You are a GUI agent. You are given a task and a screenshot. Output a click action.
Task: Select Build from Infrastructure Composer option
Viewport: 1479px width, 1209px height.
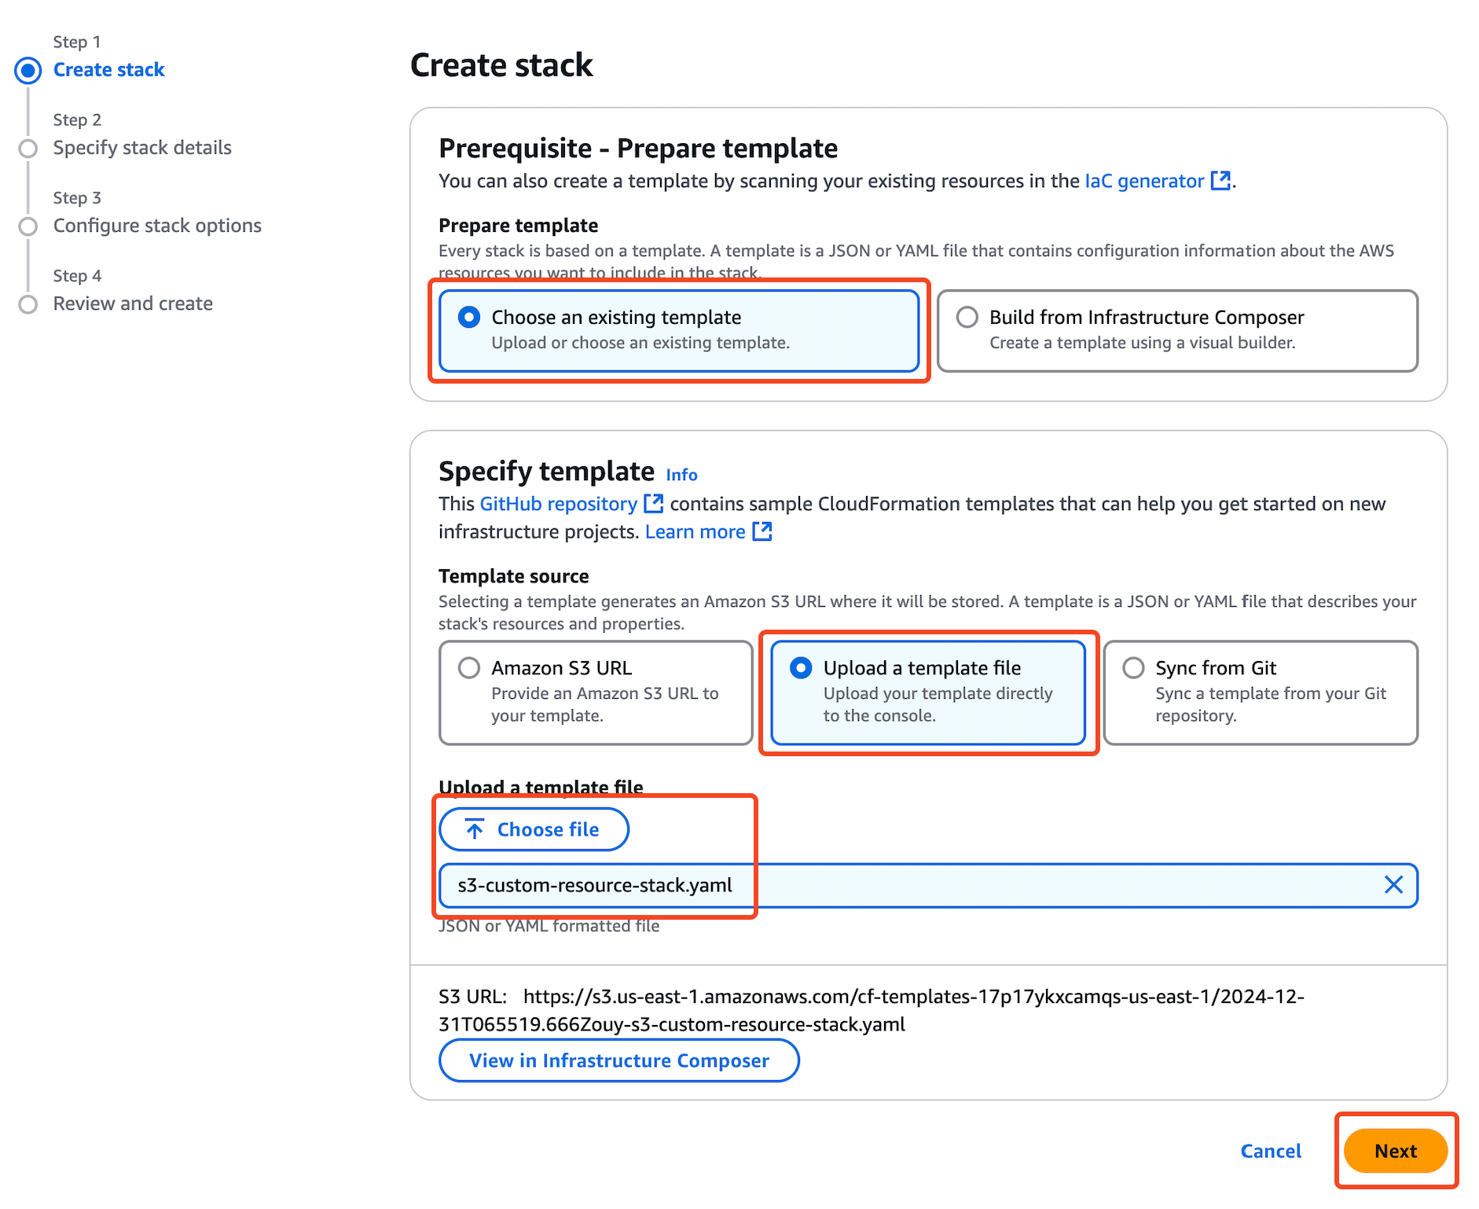[x=967, y=318]
